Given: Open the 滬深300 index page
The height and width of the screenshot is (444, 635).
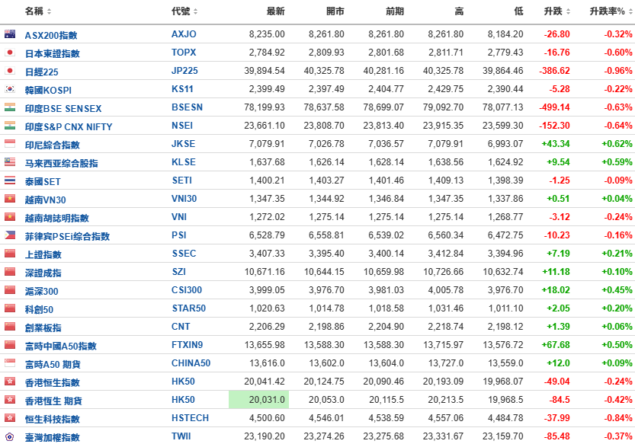Looking at the screenshot, I should [x=41, y=291].
